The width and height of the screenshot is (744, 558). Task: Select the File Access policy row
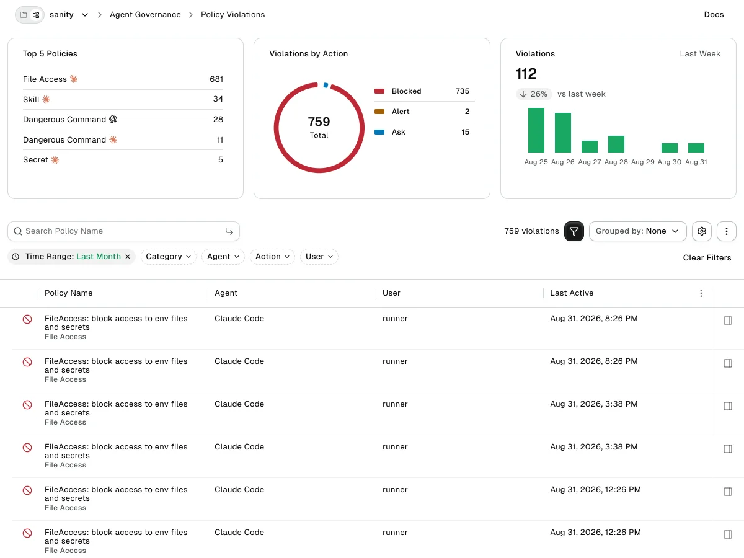coord(123,79)
